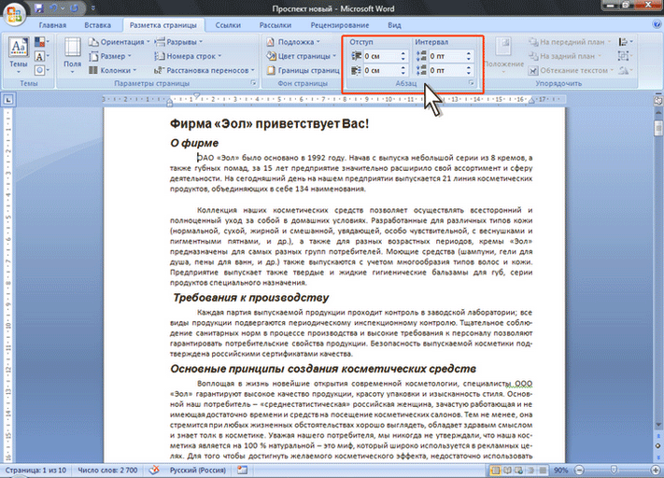Decrease right indent with down arrow
This screenshot has width=664, height=478.
tap(403, 73)
